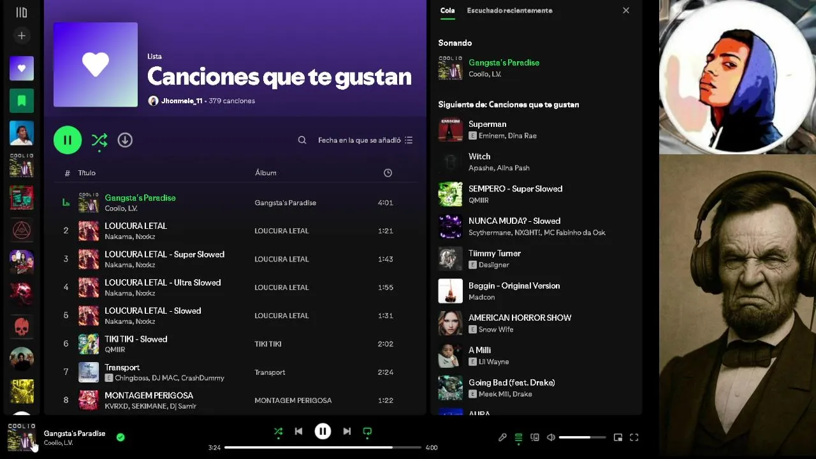
Task: Open the yellow playlist tile in sidebar
Action: pyautogui.click(x=22, y=391)
